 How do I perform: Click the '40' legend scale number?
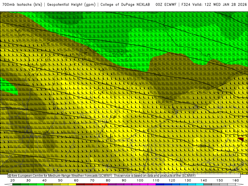point(44,180)
